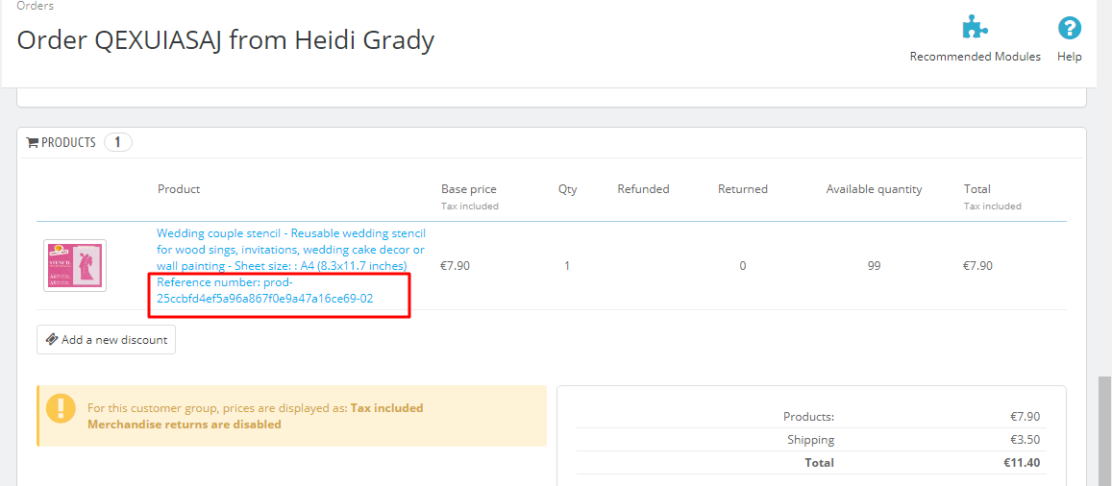Open the Wedding couple stencil product link
The image size is (1112, 486).
tap(290, 249)
